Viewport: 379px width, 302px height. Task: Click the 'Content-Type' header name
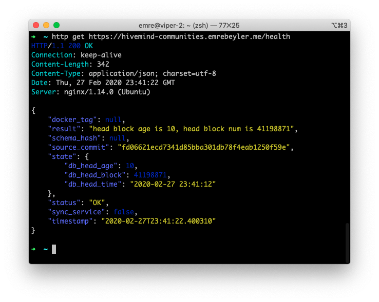(56, 73)
